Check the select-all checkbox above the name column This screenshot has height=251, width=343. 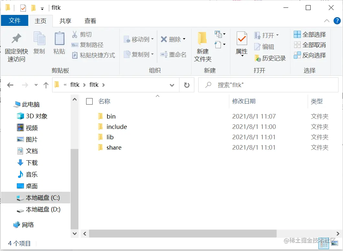[89, 101]
